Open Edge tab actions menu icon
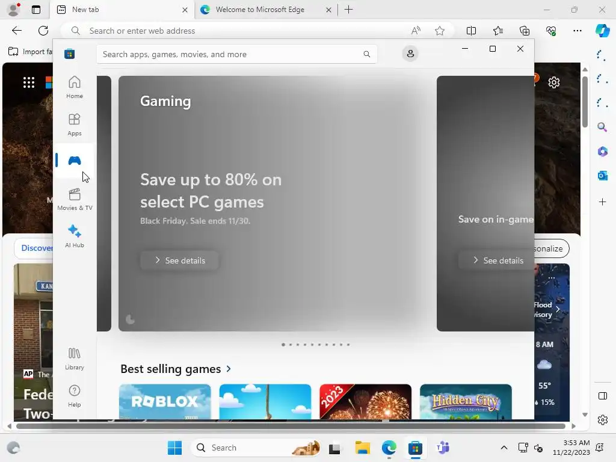Image resolution: width=616 pixels, height=462 pixels. [35, 10]
